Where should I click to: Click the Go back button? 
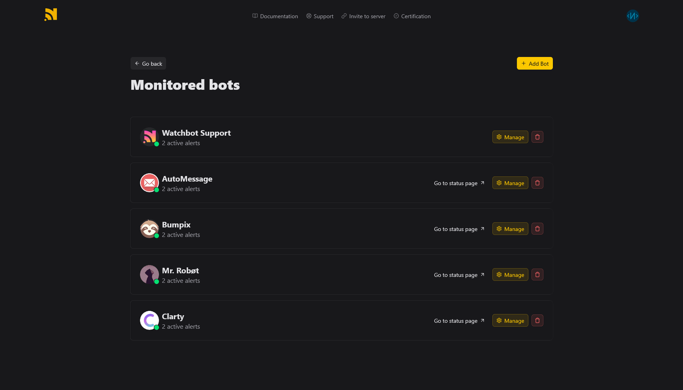tap(149, 64)
